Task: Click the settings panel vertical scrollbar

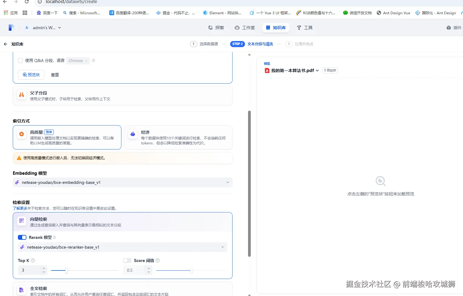Action: click(x=250, y=184)
